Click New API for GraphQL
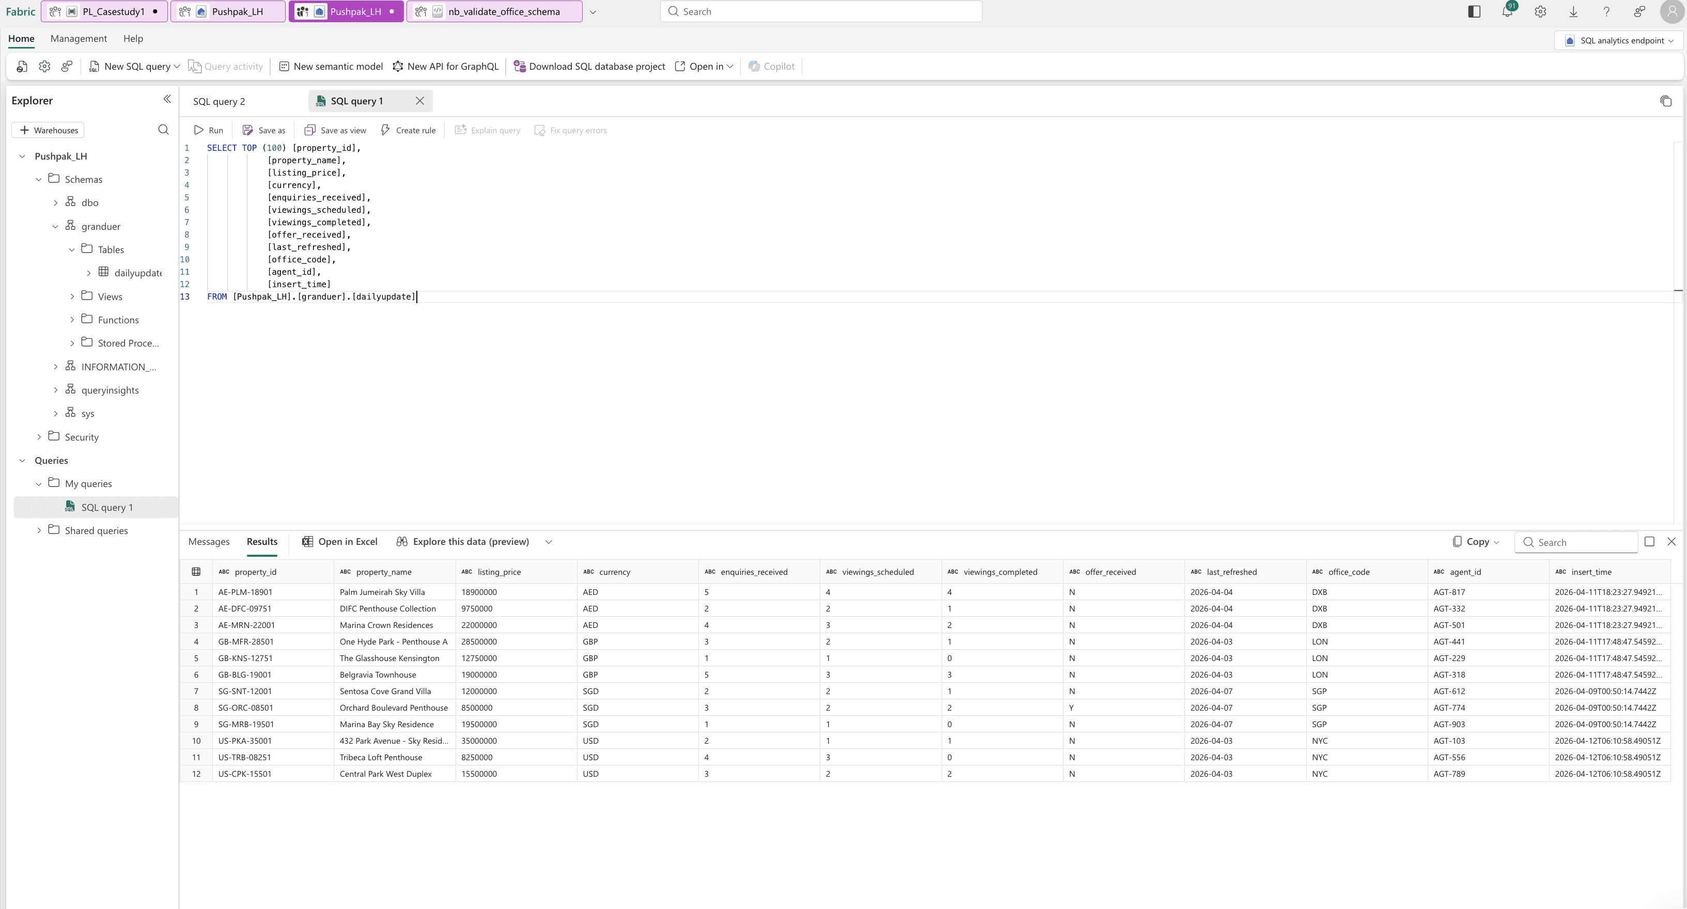The image size is (1687, 909). pos(445,66)
